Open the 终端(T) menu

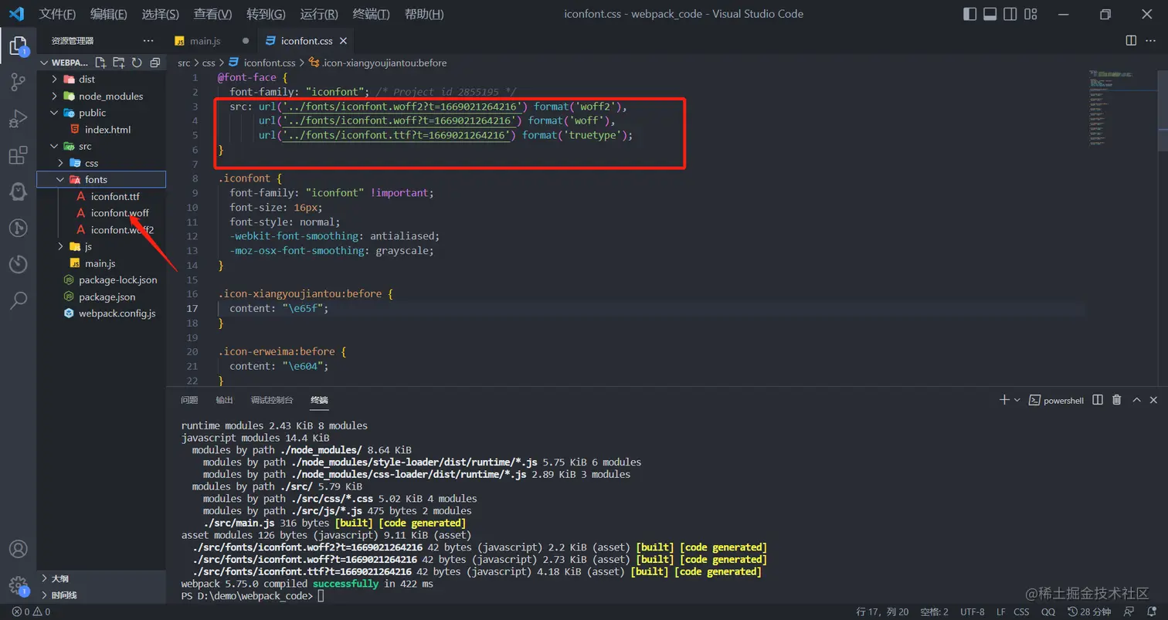click(x=371, y=14)
